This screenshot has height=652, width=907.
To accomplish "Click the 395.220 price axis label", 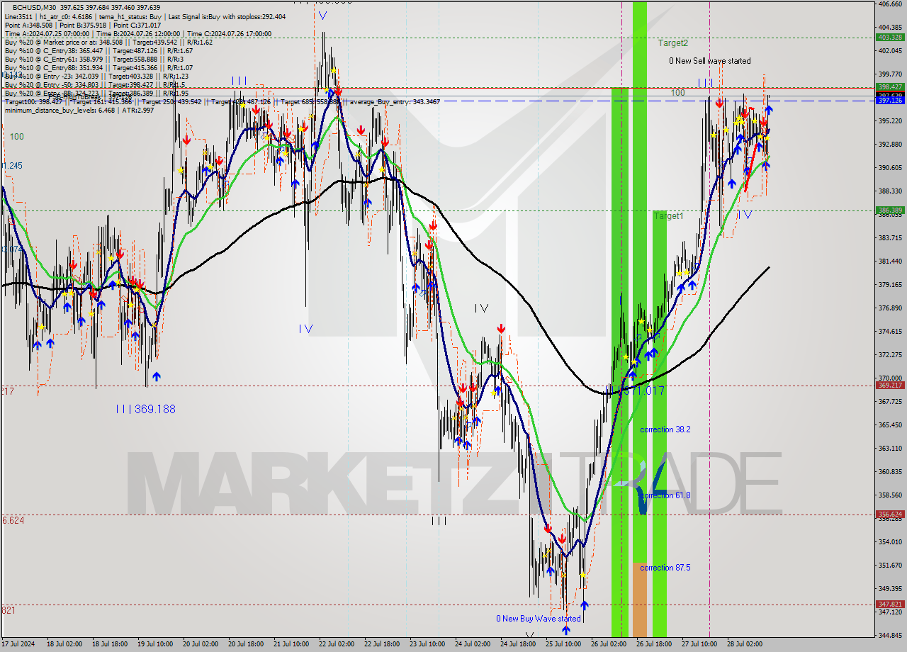I will pos(890,121).
